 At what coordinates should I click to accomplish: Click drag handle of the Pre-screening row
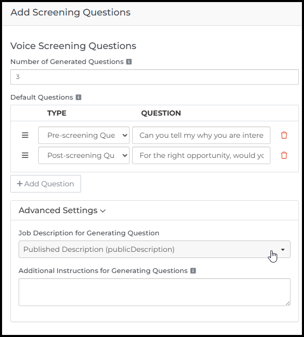[25, 135]
